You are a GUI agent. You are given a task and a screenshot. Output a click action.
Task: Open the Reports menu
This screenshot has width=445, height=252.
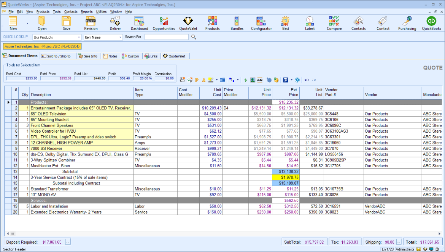(x=87, y=12)
